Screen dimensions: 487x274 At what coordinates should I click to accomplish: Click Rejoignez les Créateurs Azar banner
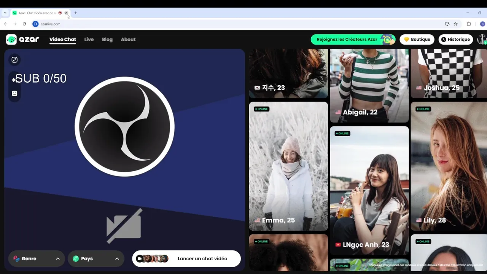(x=353, y=39)
